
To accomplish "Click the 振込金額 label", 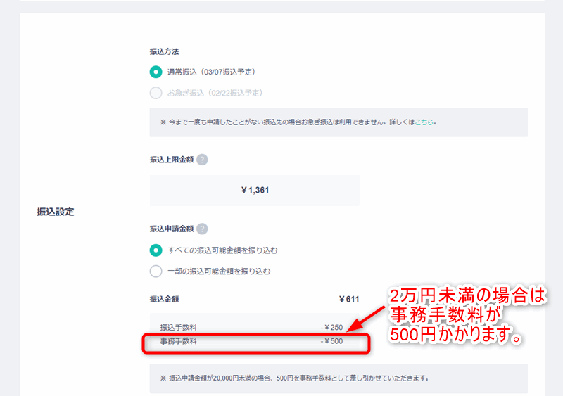I will (164, 299).
